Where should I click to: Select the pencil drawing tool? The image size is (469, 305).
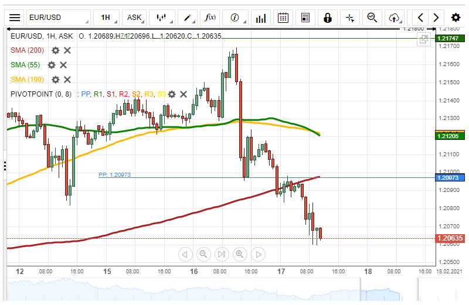pyautogui.click(x=188, y=18)
